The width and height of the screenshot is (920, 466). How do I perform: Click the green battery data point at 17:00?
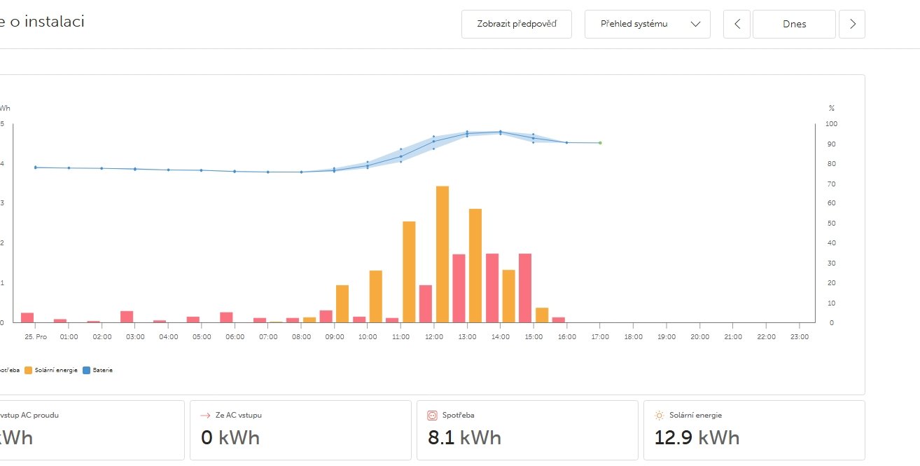click(x=600, y=143)
